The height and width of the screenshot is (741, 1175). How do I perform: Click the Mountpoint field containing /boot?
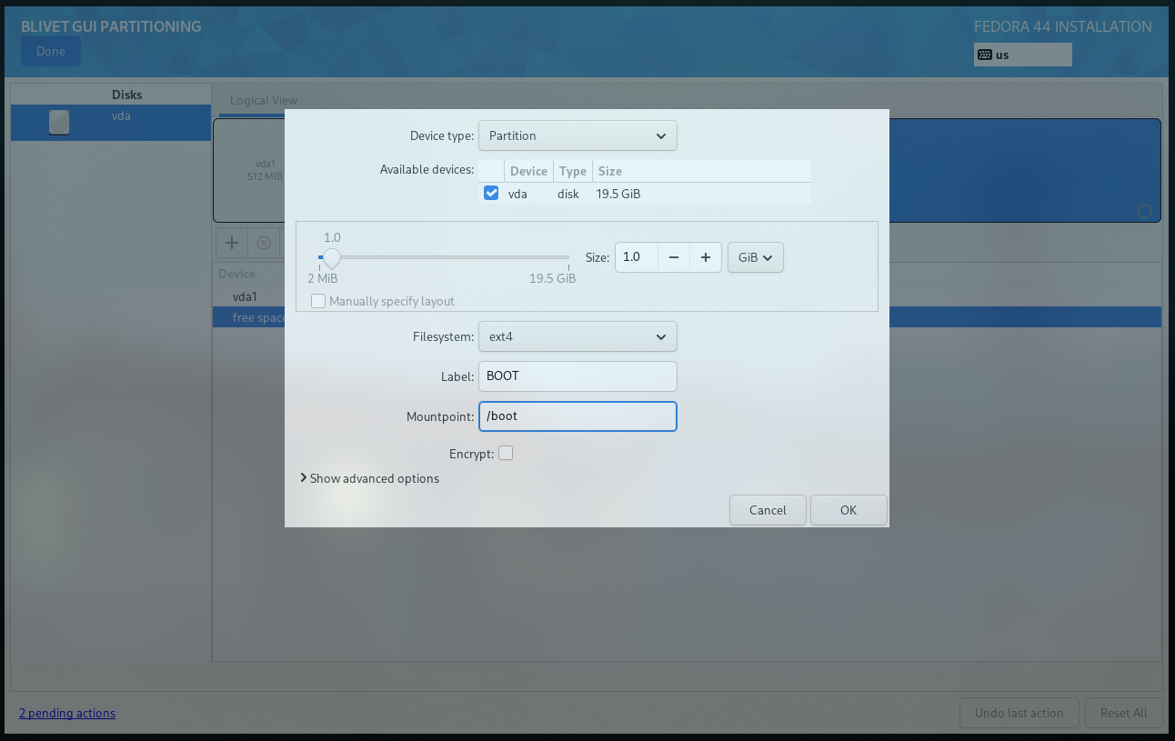pyautogui.click(x=577, y=416)
